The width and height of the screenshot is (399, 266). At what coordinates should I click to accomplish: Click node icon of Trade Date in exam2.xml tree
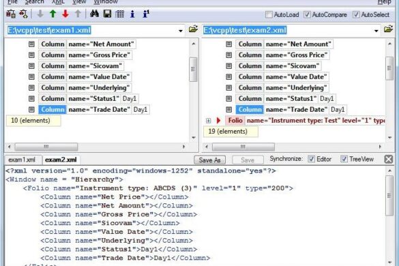[229, 110]
